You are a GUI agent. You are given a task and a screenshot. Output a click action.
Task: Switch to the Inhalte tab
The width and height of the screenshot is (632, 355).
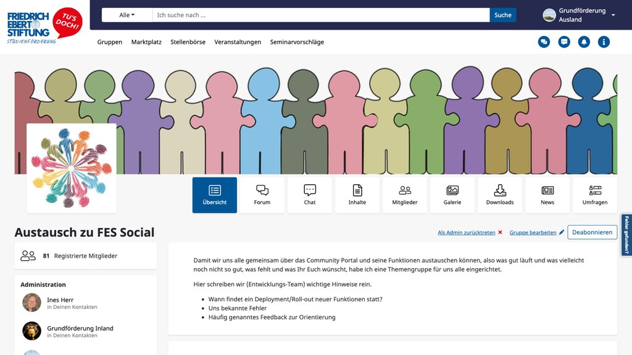(x=357, y=195)
